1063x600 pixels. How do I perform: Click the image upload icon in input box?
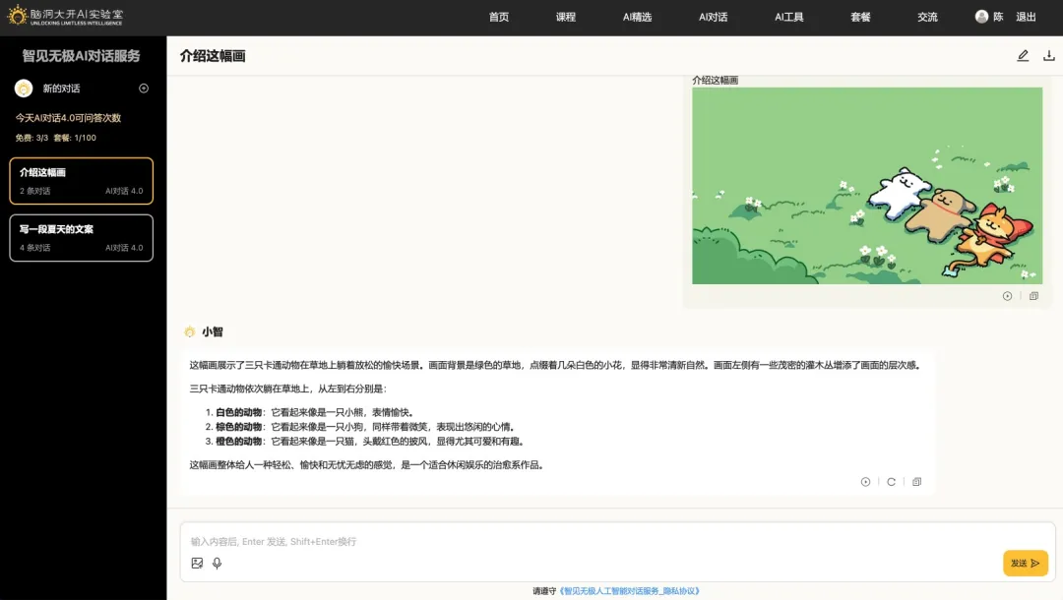click(x=197, y=564)
